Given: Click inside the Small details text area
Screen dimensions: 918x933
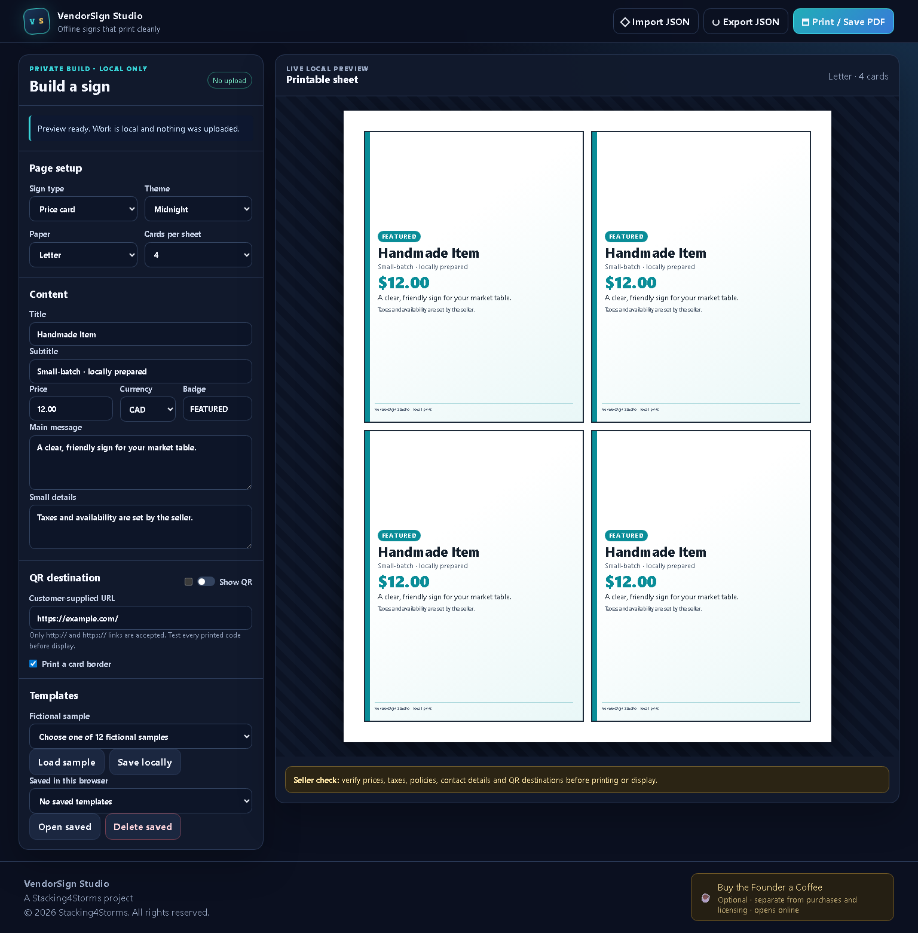Looking at the screenshot, I should [x=140, y=527].
